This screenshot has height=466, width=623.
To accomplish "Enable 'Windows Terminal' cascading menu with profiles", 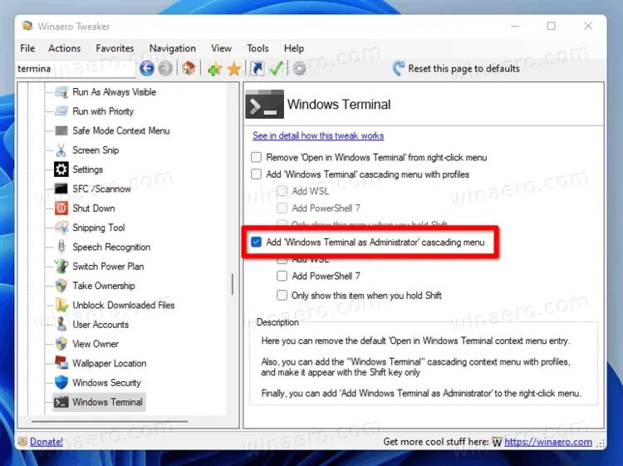I will click(x=257, y=174).
